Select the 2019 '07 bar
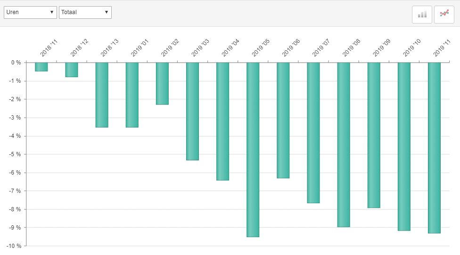460x255 pixels. [313, 132]
